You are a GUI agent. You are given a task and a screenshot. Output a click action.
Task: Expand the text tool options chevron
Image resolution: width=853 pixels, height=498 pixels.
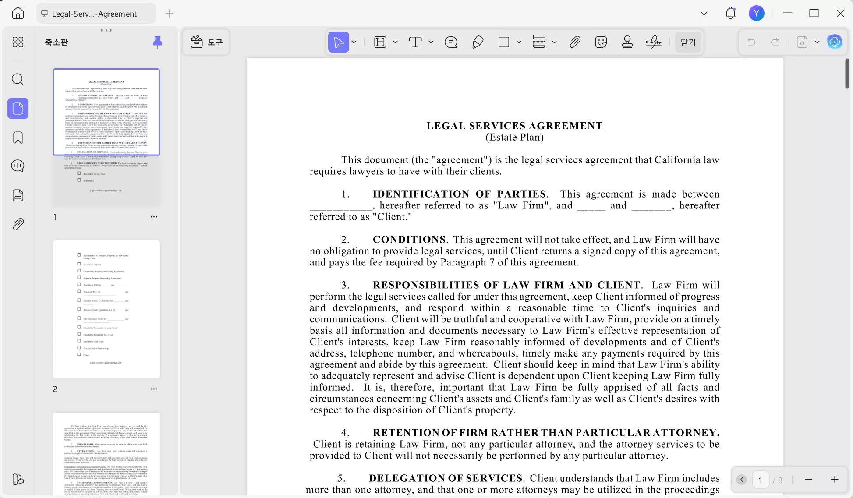coord(431,42)
